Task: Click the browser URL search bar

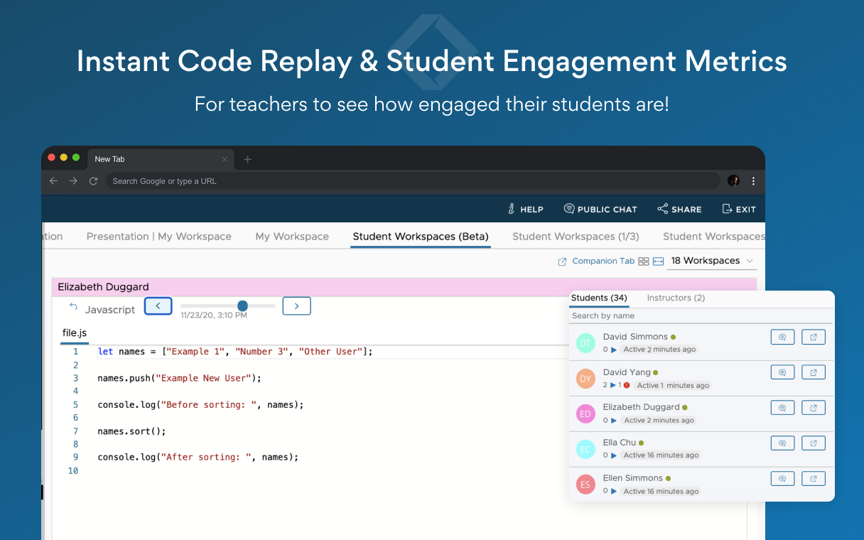Action: click(x=412, y=181)
